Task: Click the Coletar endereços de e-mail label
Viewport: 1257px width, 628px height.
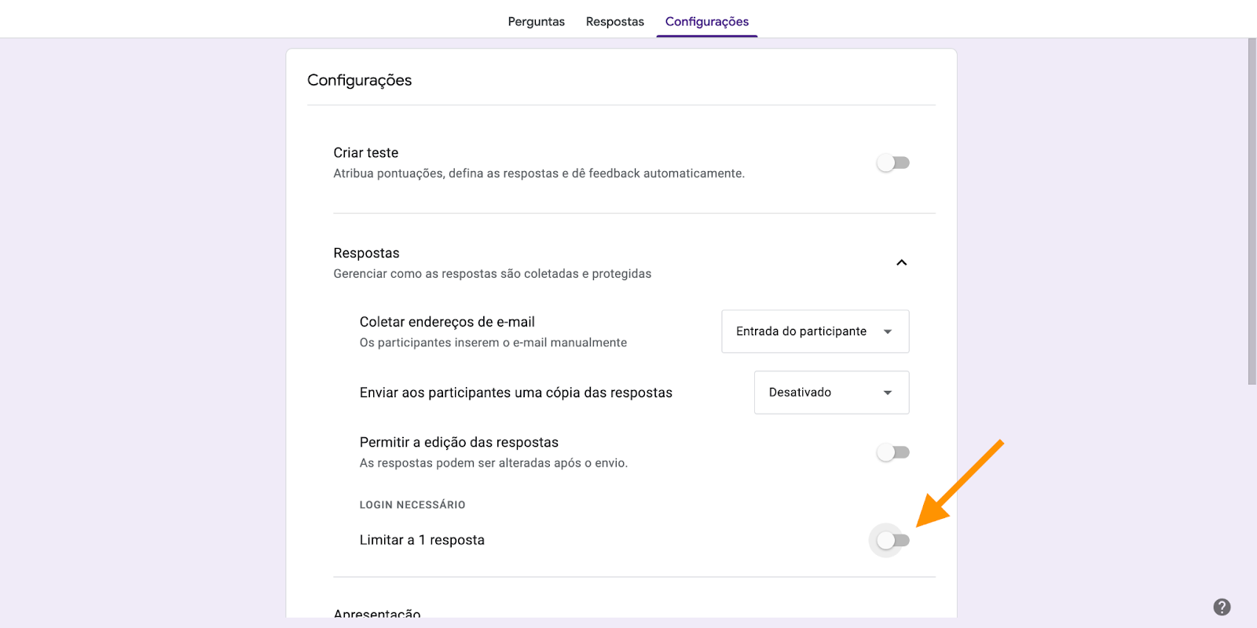Action: pyautogui.click(x=447, y=322)
